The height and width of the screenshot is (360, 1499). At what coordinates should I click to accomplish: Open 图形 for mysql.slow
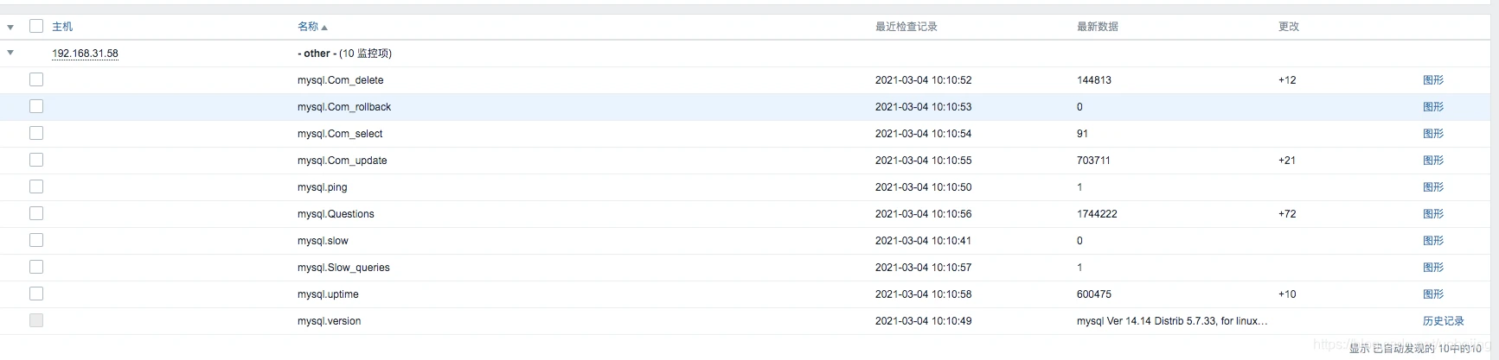point(1433,241)
